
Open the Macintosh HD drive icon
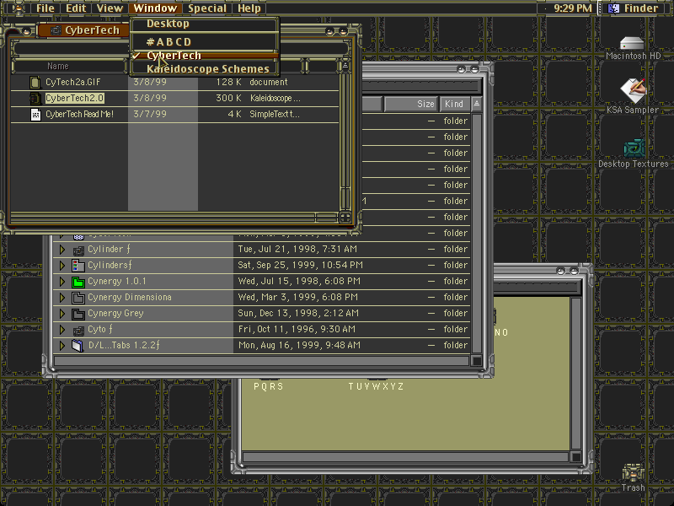[x=632, y=43]
